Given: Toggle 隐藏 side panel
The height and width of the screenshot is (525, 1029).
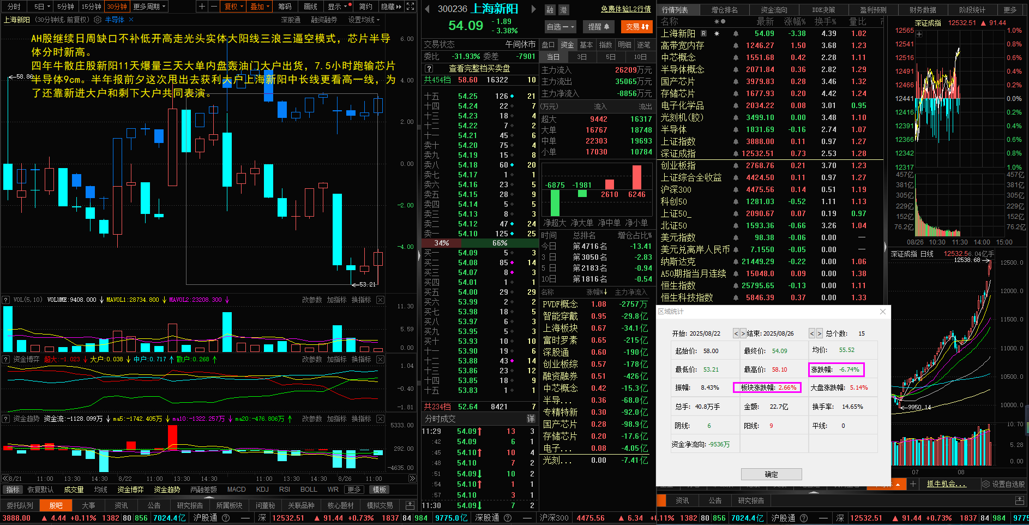Looking at the screenshot, I should point(391,7).
